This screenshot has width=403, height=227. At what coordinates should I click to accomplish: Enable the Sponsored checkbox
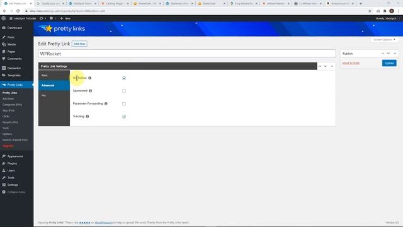click(124, 91)
